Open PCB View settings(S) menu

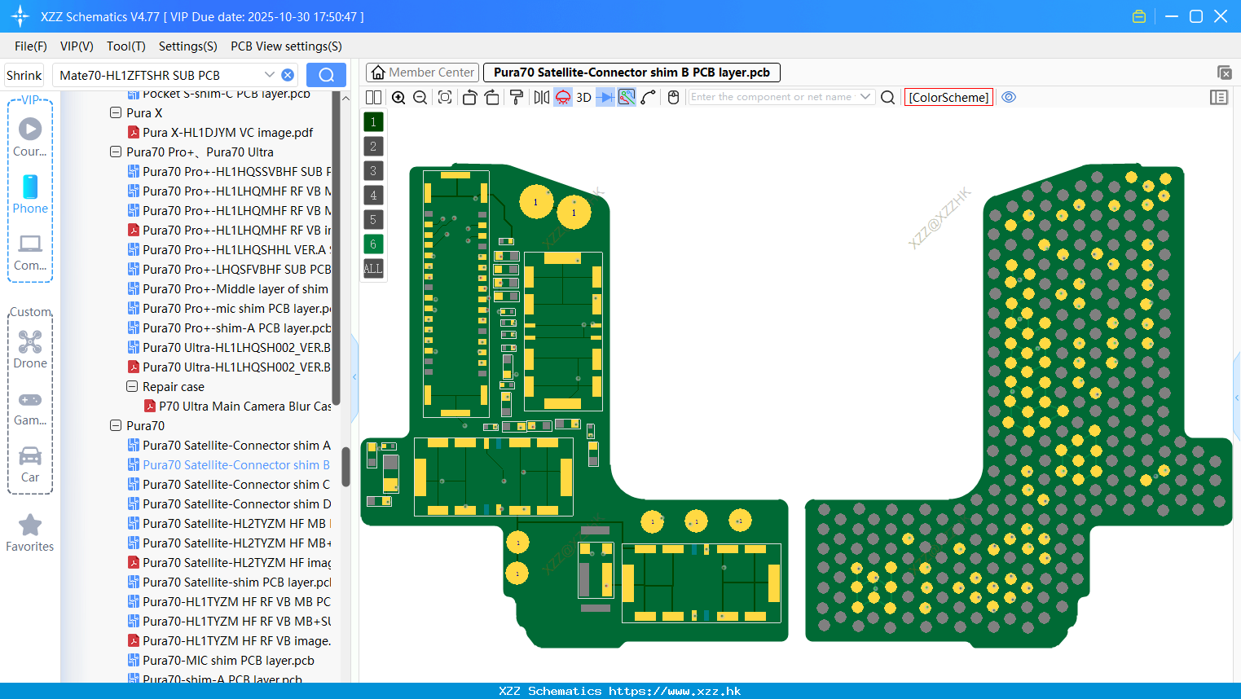point(287,46)
